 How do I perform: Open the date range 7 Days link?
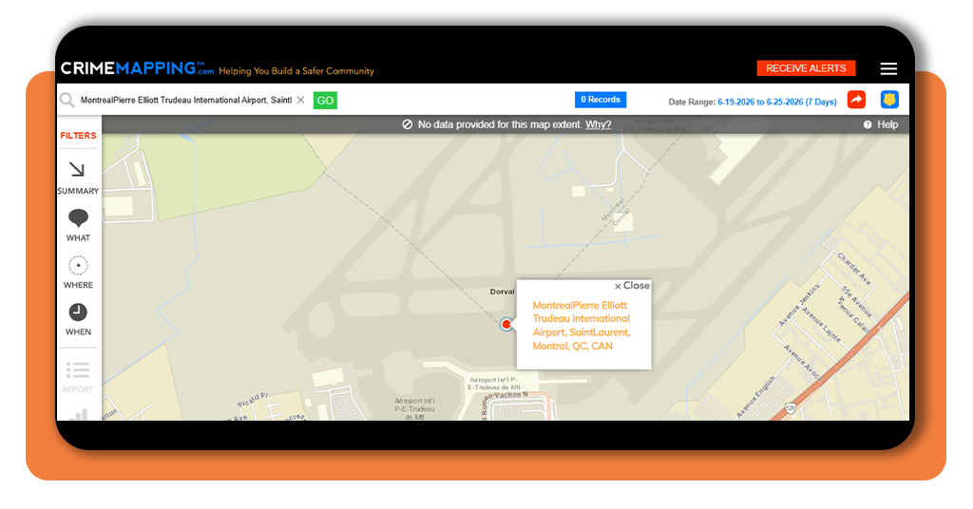coord(777,102)
